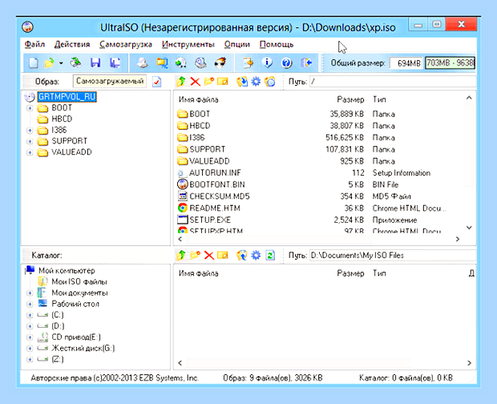Mount image to virtual drive icon
This screenshot has width=497, height=404.
click(x=200, y=63)
